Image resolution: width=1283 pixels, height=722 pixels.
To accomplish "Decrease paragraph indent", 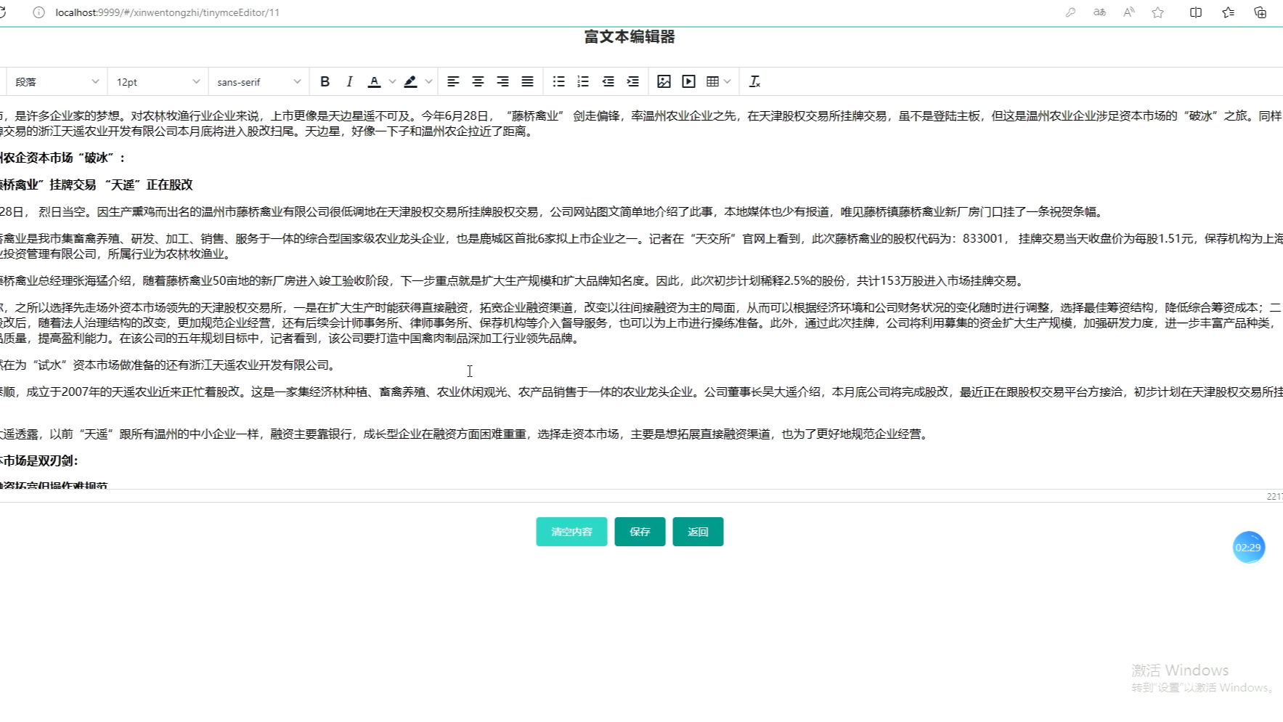I will click(x=608, y=82).
